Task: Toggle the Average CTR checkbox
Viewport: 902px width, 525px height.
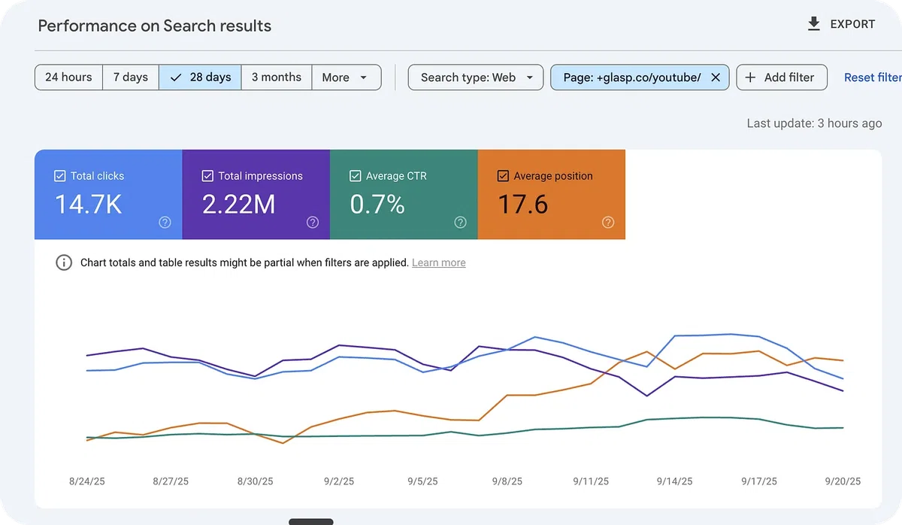Action: pyautogui.click(x=356, y=176)
